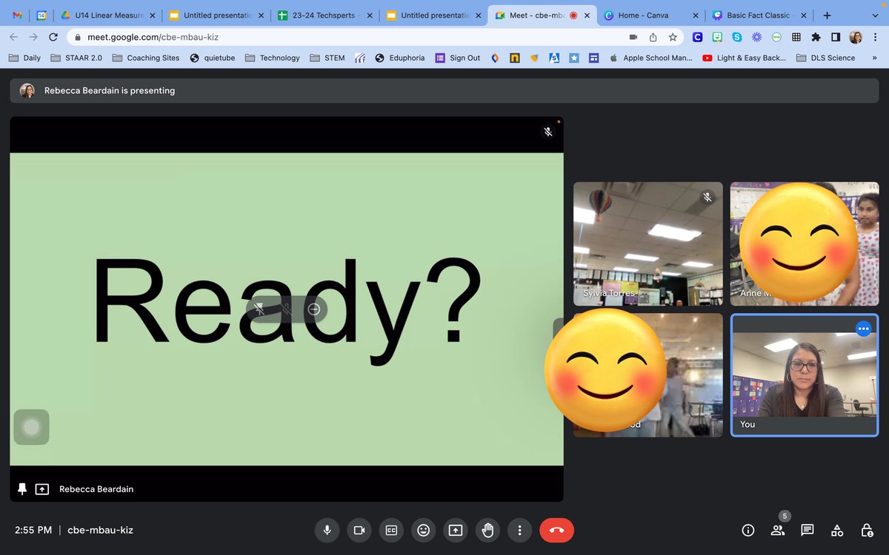Open the Apple School Manager bookmark
The width and height of the screenshot is (889, 555).
coord(651,58)
